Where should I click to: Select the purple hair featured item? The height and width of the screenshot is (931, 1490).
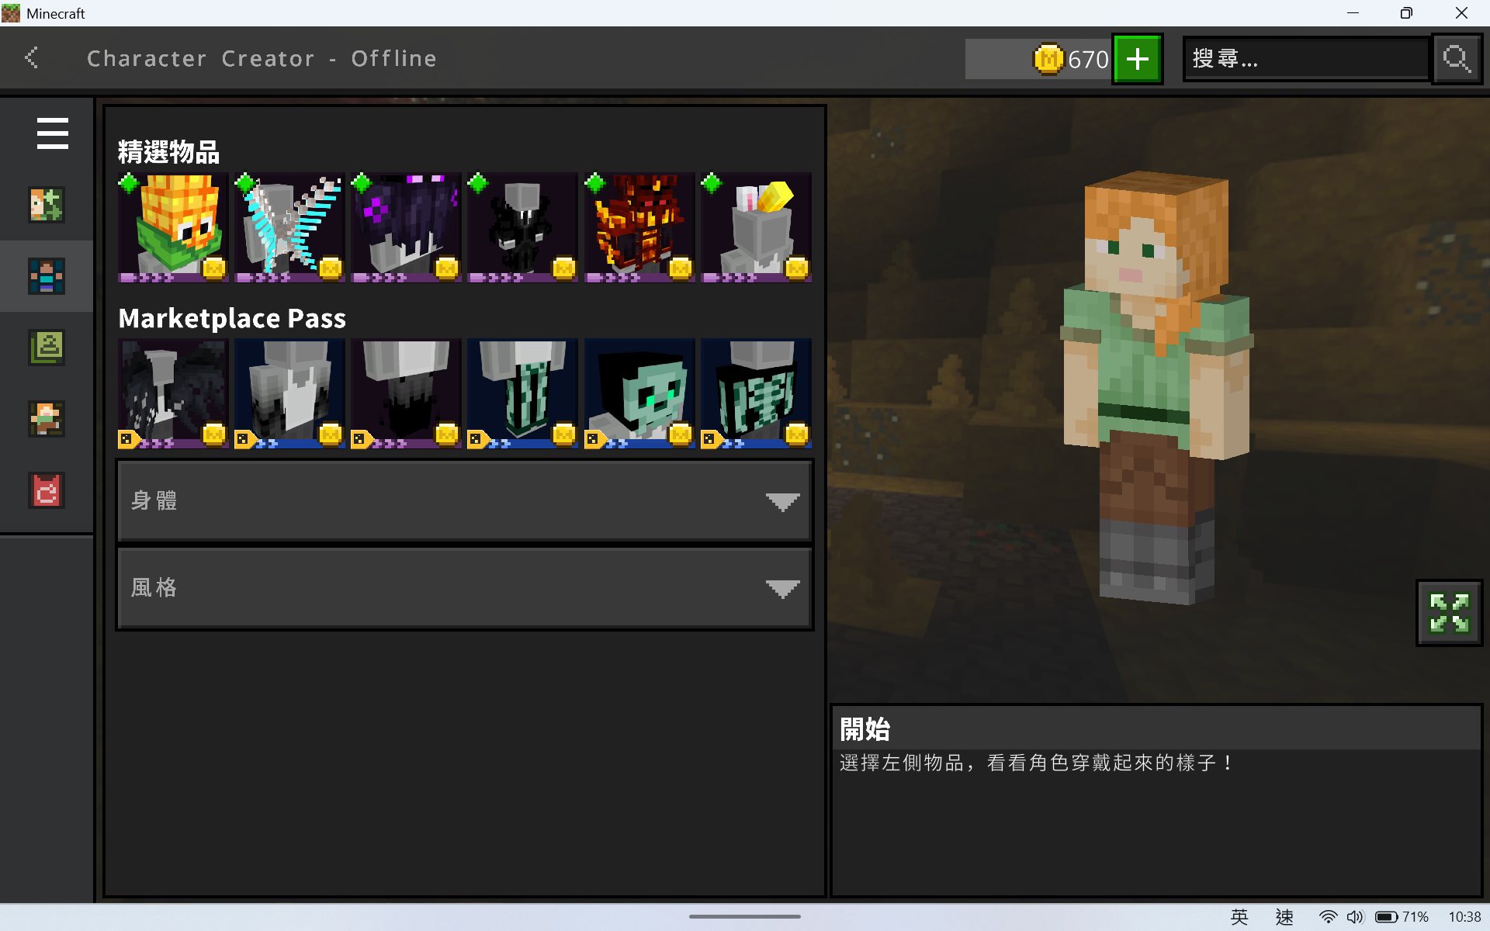coord(406,227)
